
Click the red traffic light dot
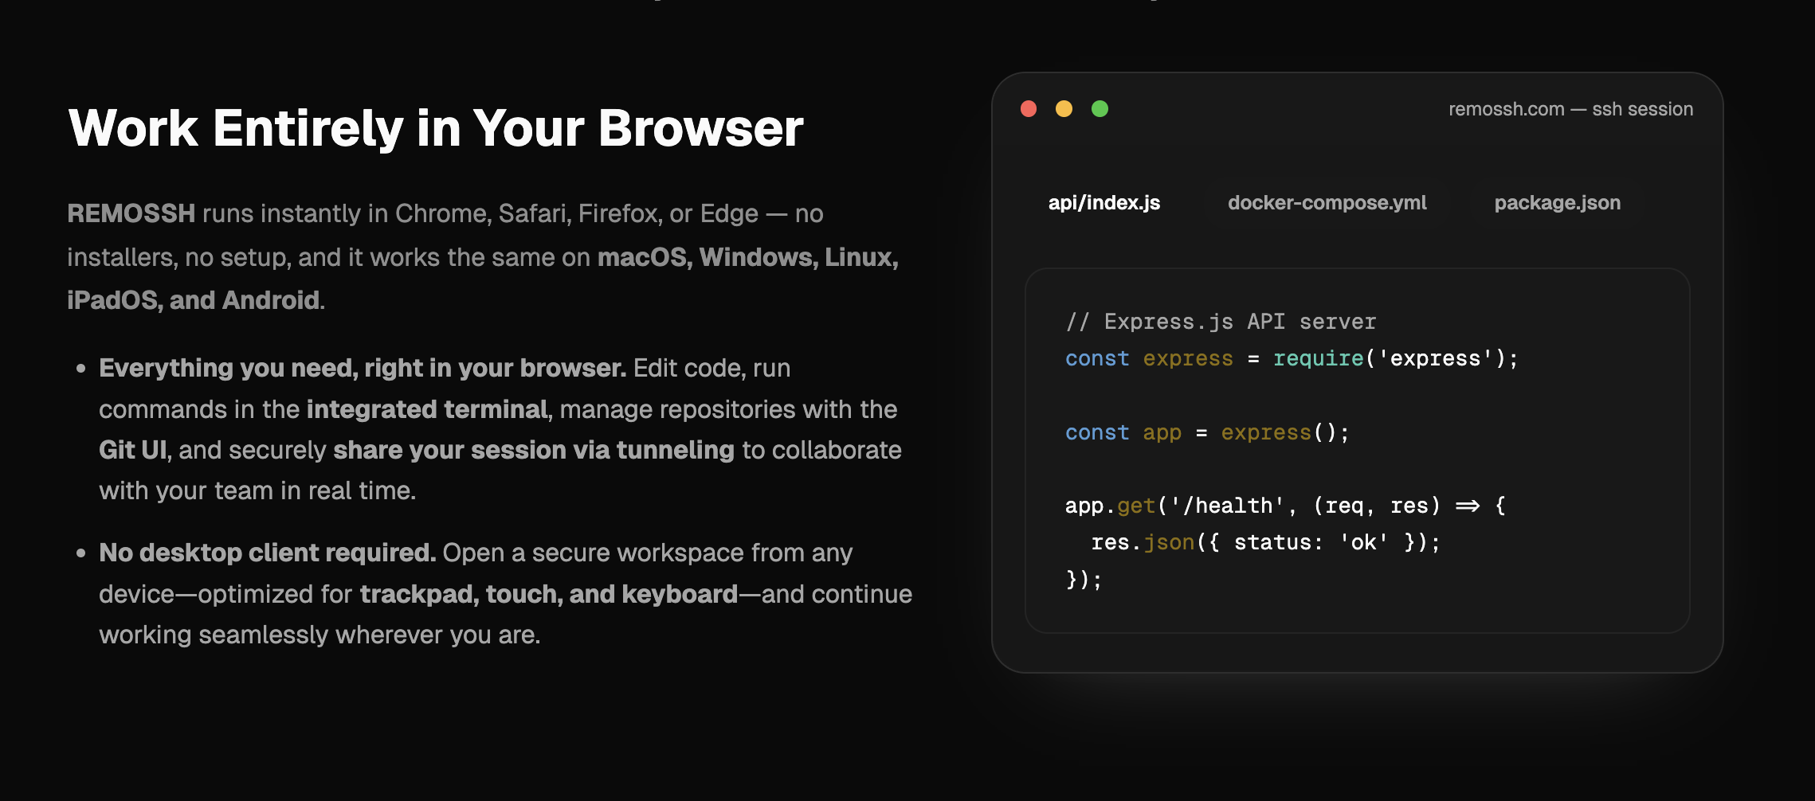coord(1029,109)
